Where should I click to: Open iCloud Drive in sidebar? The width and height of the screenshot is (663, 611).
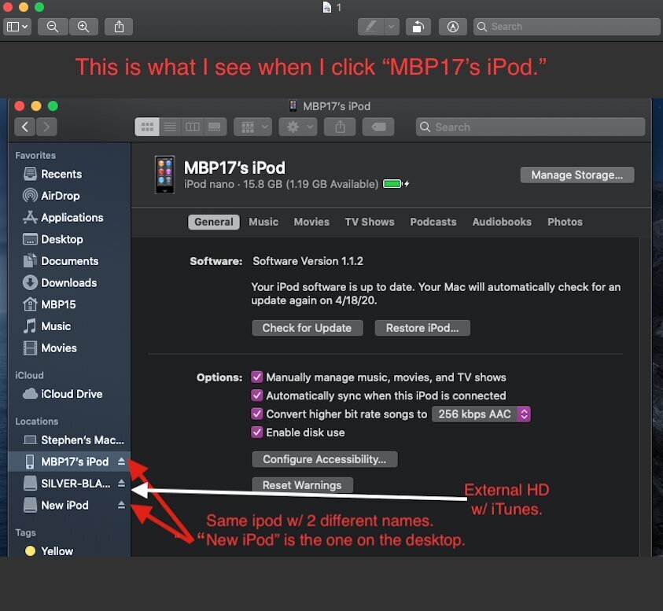(x=71, y=394)
